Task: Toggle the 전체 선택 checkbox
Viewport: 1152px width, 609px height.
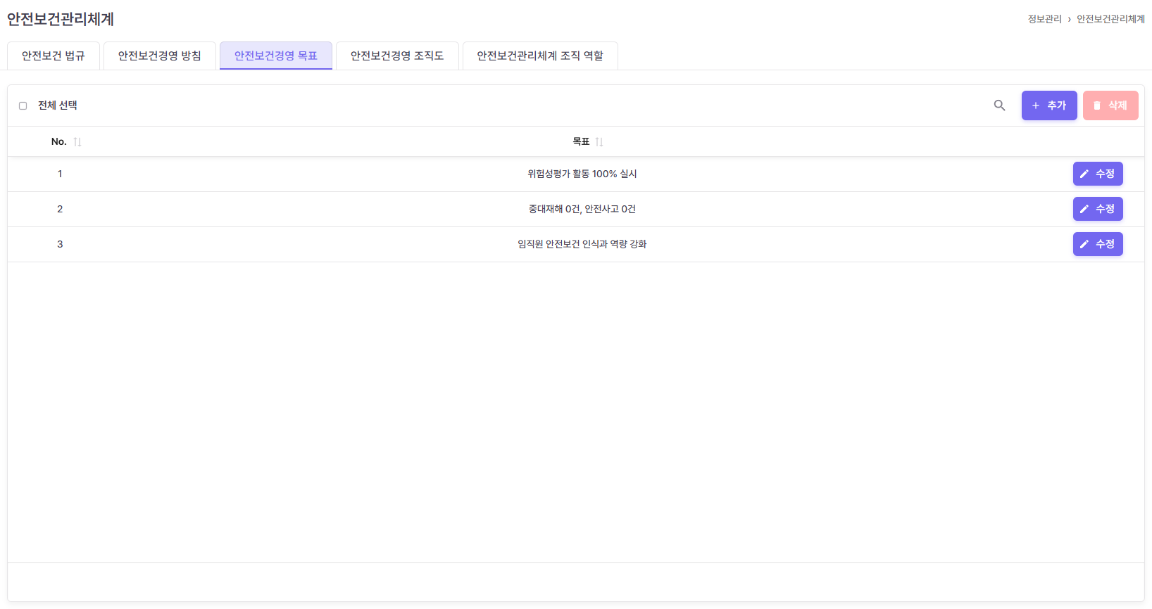Action: 23,105
